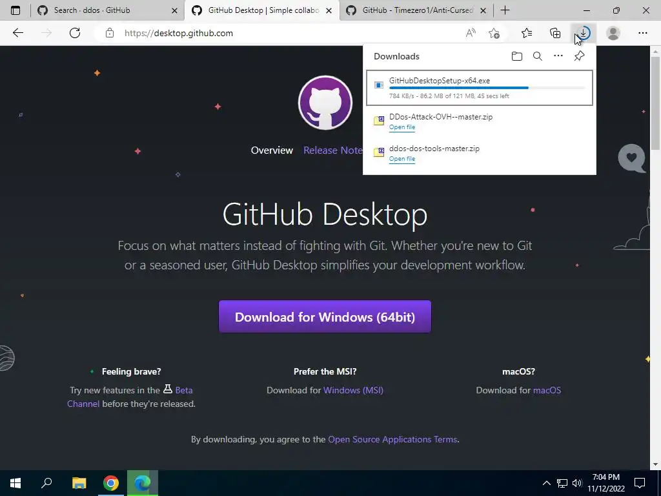
Task: Close the GitHub Desktop tab
Action: (x=329, y=10)
